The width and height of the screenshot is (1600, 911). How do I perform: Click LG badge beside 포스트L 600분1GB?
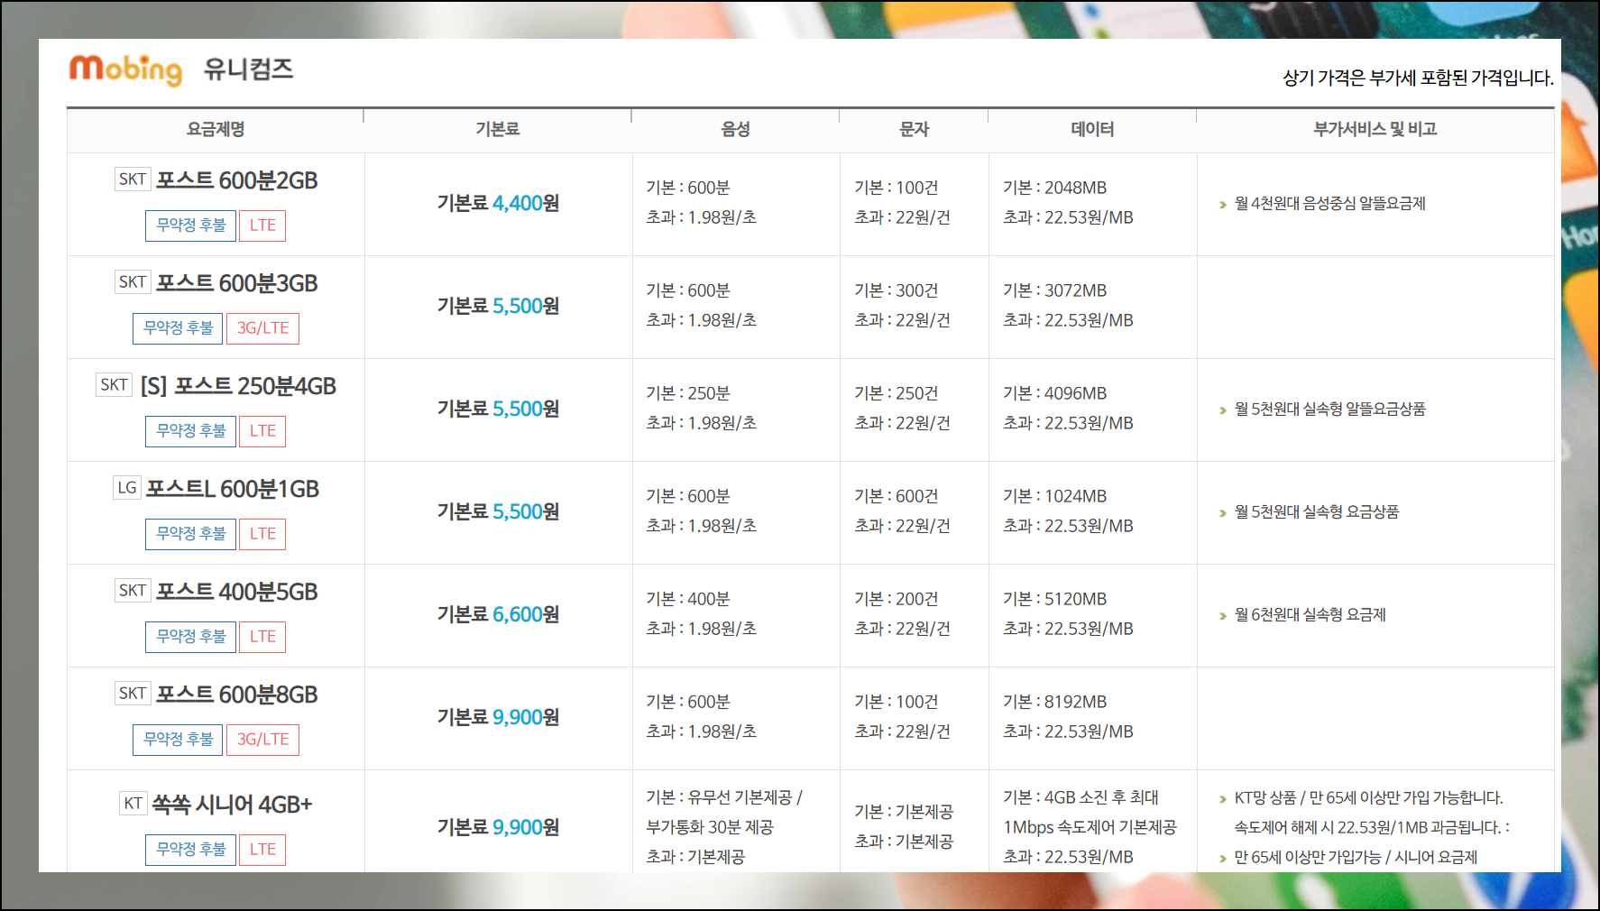coord(127,487)
